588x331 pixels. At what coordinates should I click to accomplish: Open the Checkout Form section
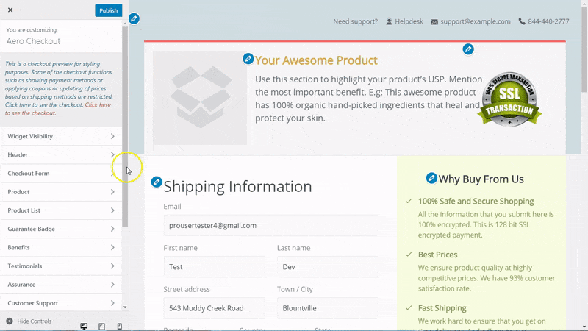click(61, 173)
